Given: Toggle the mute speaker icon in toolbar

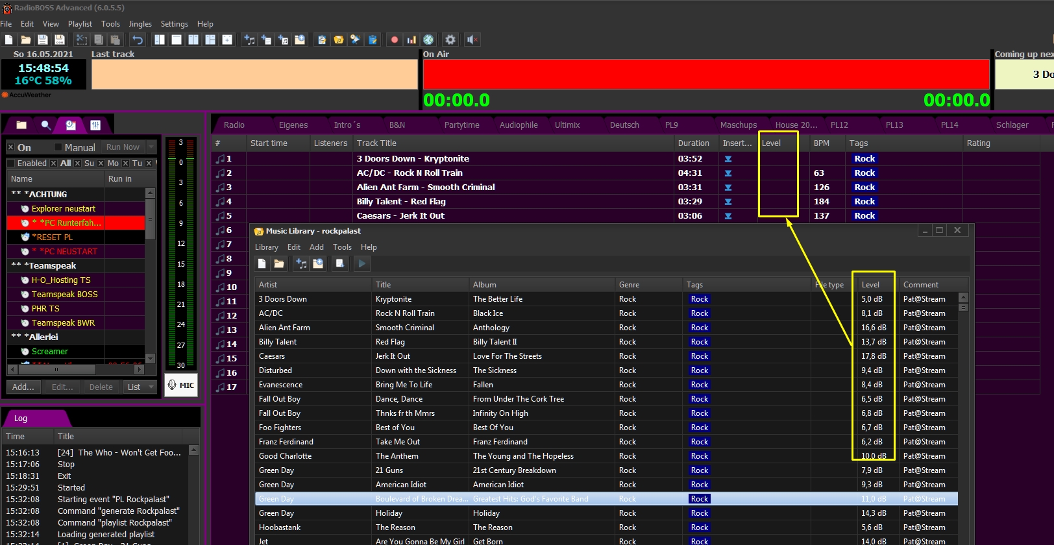Looking at the screenshot, I should click(472, 40).
